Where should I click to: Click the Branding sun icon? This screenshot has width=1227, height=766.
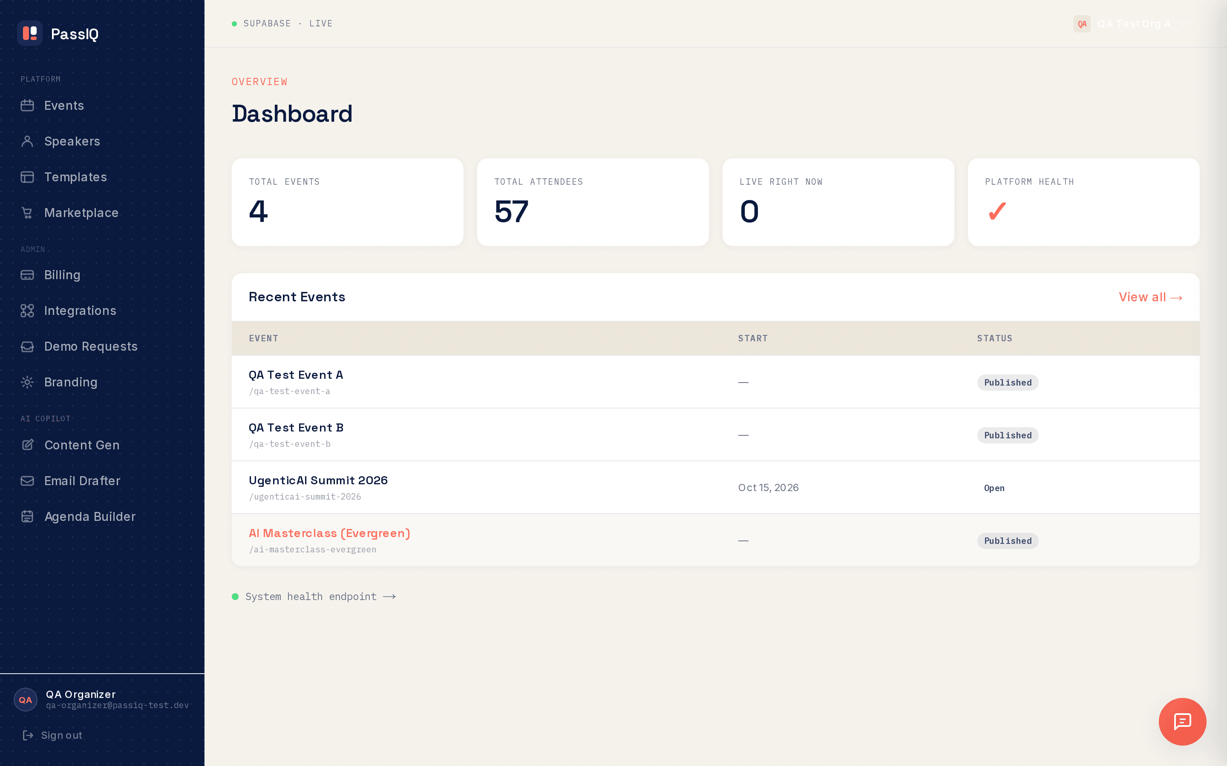(27, 382)
